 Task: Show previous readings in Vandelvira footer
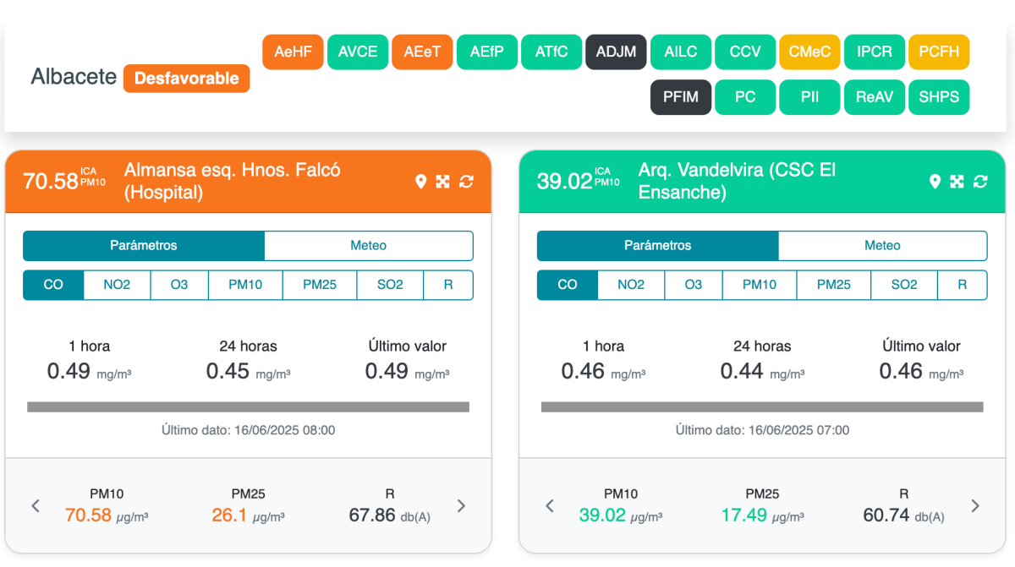pyautogui.click(x=550, y=506)
